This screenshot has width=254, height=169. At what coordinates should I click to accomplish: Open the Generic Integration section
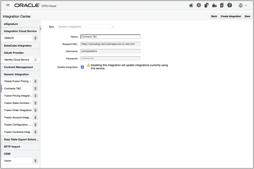pyautogui.click(x=20, y=74)
